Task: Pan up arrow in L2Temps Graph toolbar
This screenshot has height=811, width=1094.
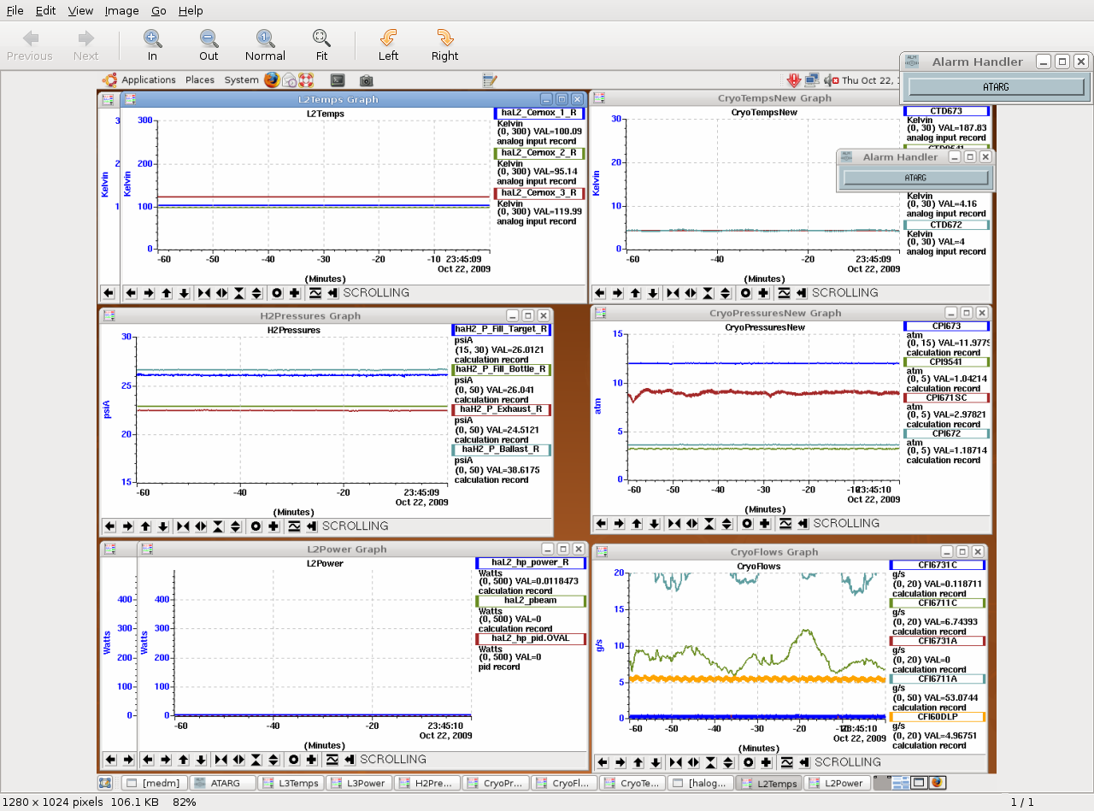Action: (x=166, y=292)
